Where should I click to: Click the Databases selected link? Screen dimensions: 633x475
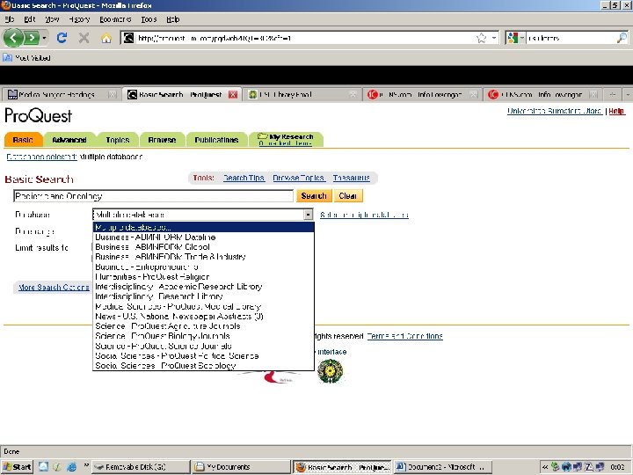pyautogui.click(x=41, y=157)
